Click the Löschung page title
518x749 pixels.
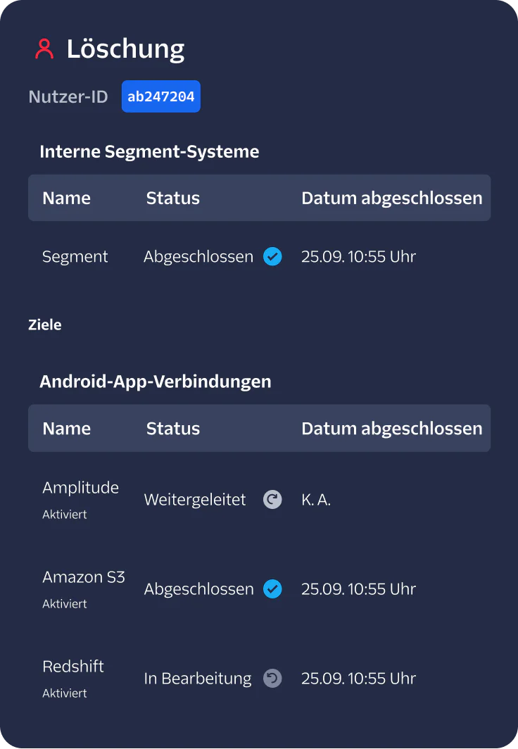[x=126, y=49]
